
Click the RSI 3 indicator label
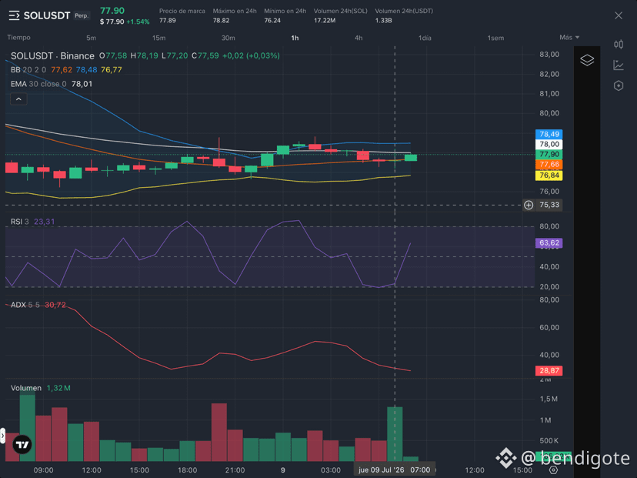[x=19, y=222]
